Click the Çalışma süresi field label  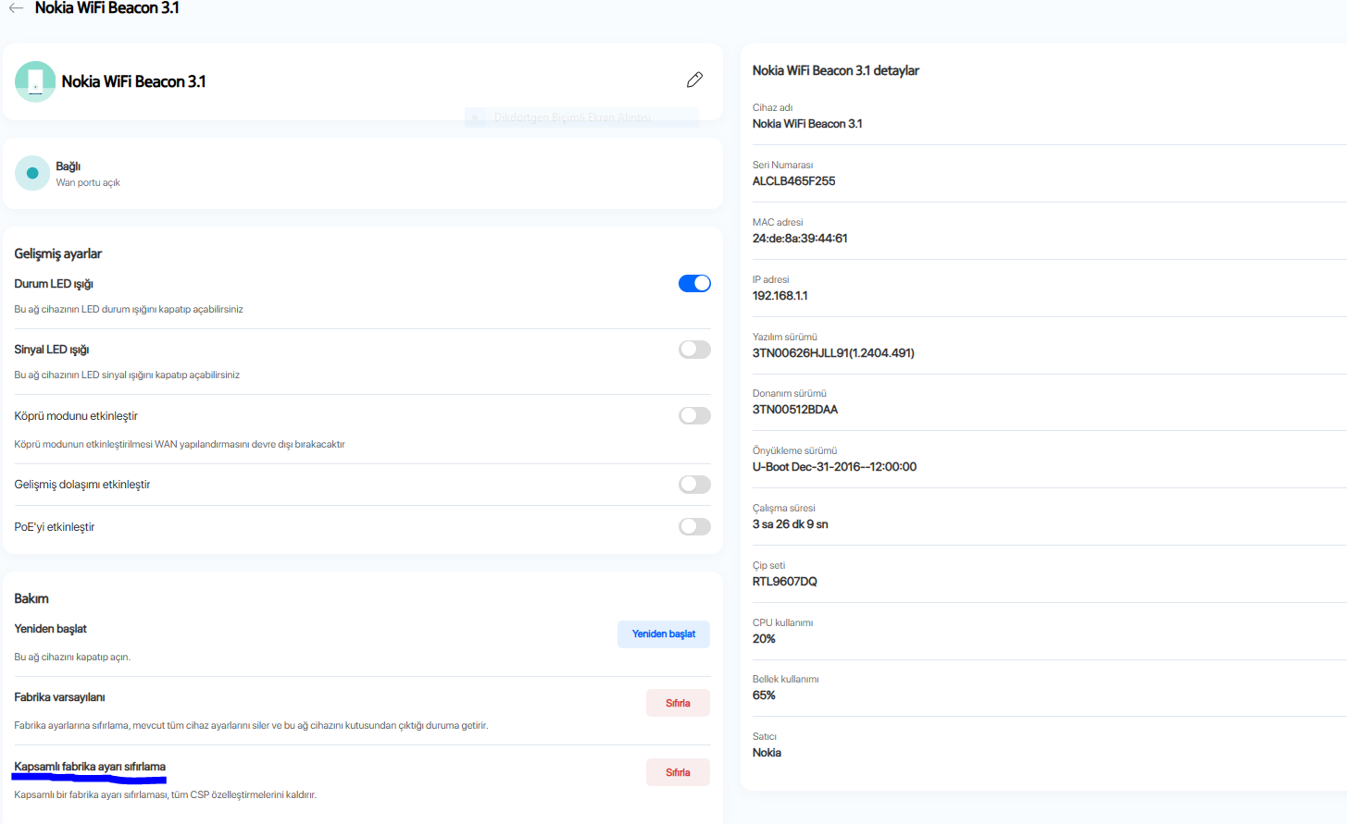coord(784,509)
